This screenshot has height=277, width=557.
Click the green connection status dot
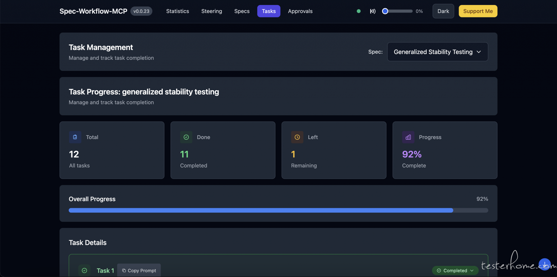(x=359, y=11)
